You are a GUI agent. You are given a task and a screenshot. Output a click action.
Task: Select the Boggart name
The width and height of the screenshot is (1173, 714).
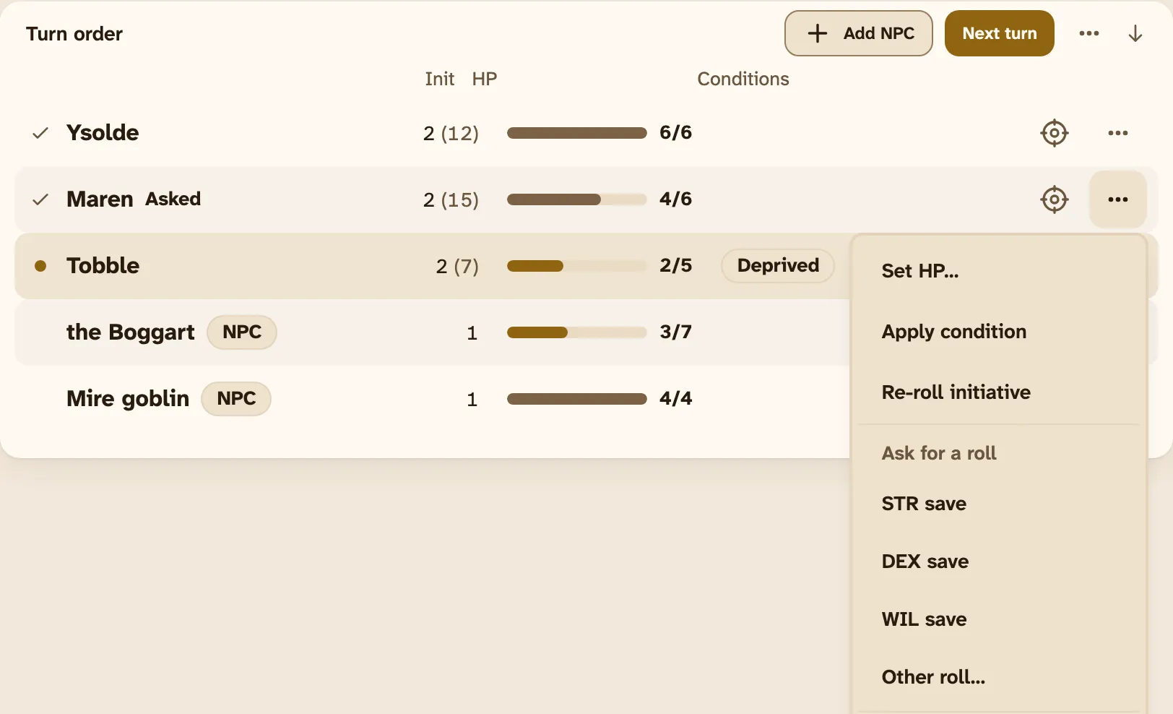coord(131,332)
